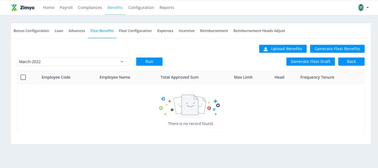Go to the Expenses tab
Screen dimensions: 378x168
click(165, 31)
